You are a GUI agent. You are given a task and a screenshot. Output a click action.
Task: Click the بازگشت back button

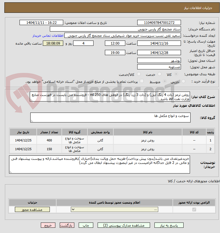pyautogui.click(x=67, y=225)
